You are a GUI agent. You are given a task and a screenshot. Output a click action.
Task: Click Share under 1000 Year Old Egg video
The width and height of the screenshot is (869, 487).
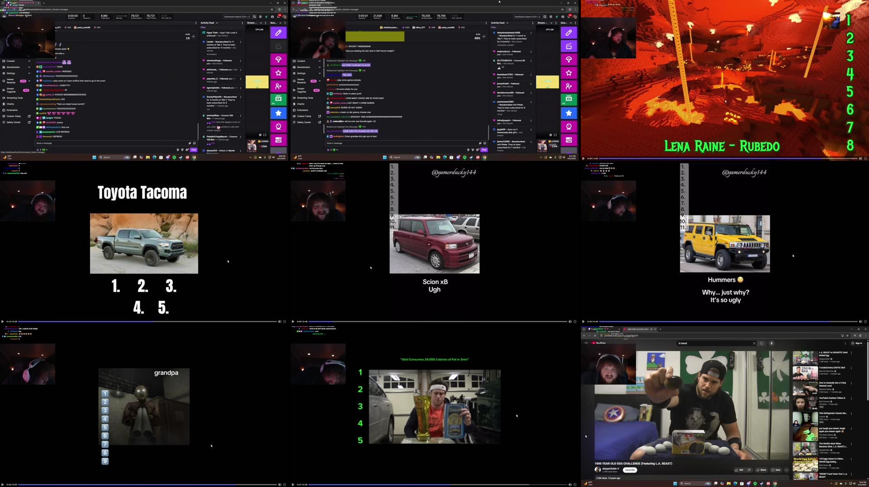point(762,470)
